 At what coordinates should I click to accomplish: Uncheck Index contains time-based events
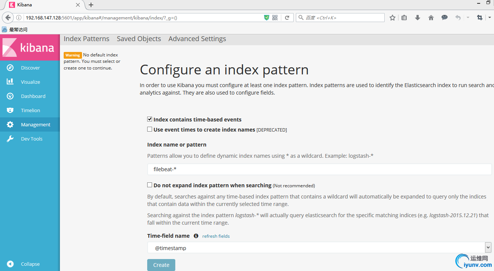pos(150,119)
